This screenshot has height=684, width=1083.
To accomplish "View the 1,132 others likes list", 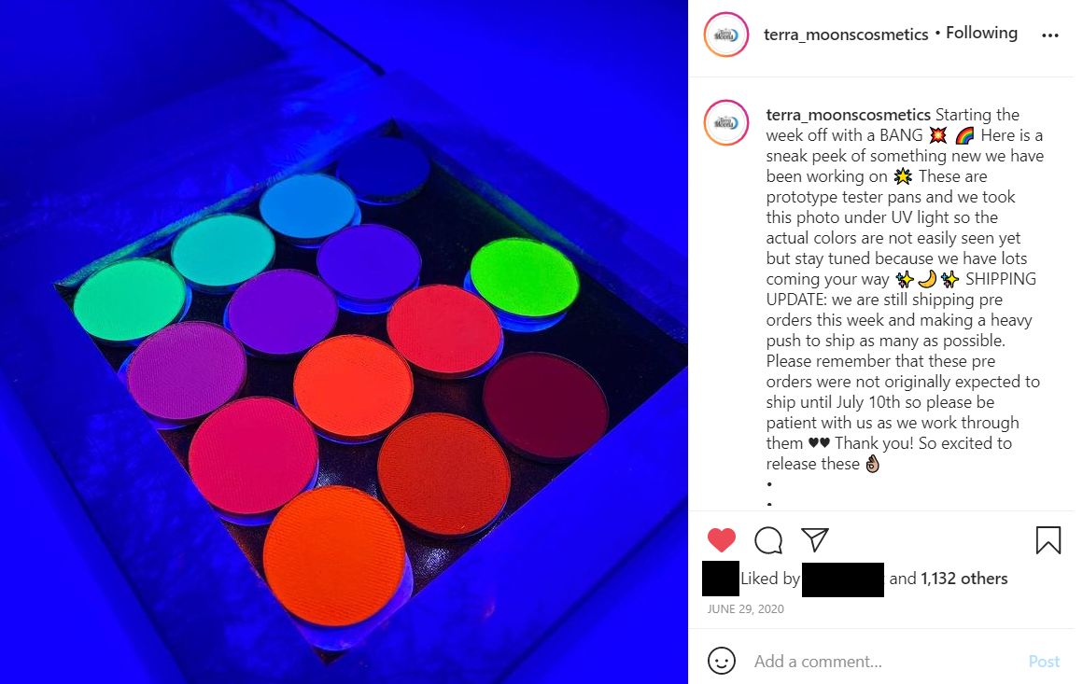I will click(963, 579).
